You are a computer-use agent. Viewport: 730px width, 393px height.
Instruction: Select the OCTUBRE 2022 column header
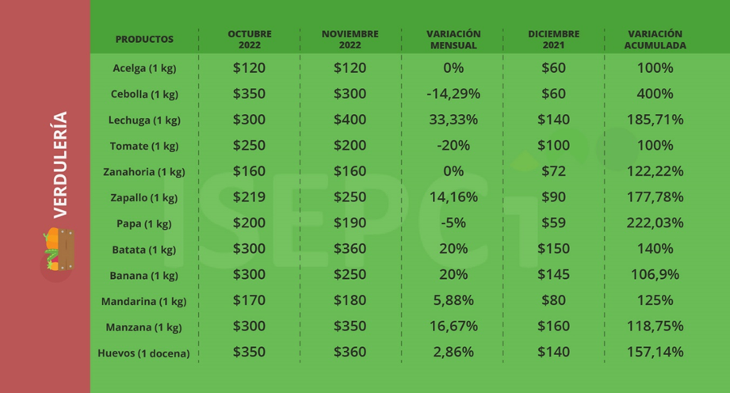click(x=250, y=40)
